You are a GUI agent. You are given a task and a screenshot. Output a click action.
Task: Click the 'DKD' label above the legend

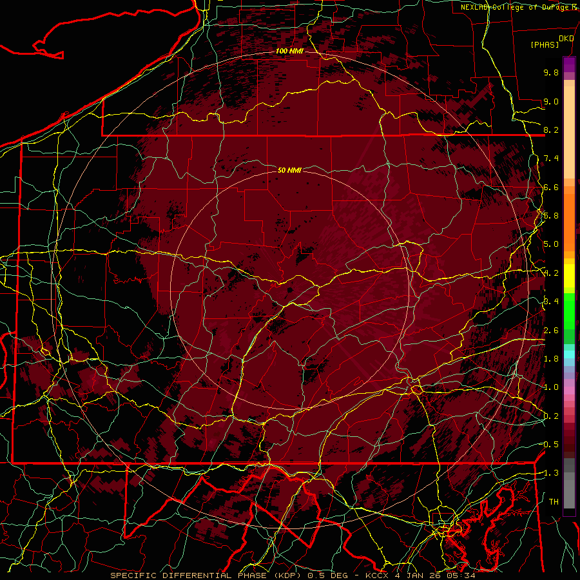coord(566,39)
